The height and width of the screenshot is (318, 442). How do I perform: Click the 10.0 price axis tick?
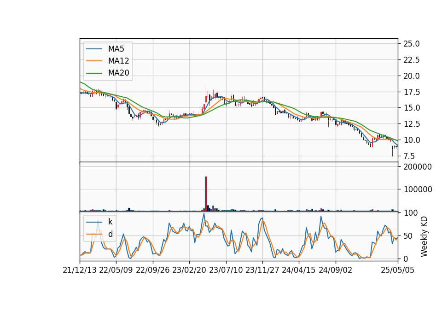[x=411, y=140]
